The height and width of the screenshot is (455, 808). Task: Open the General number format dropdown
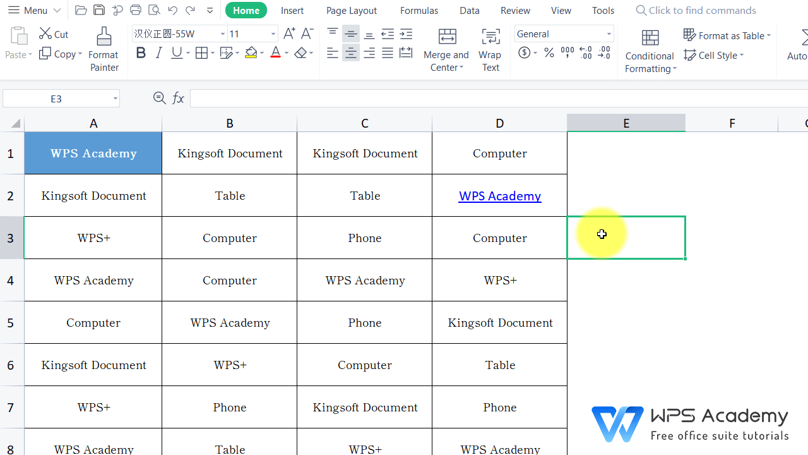click(607, 33)
